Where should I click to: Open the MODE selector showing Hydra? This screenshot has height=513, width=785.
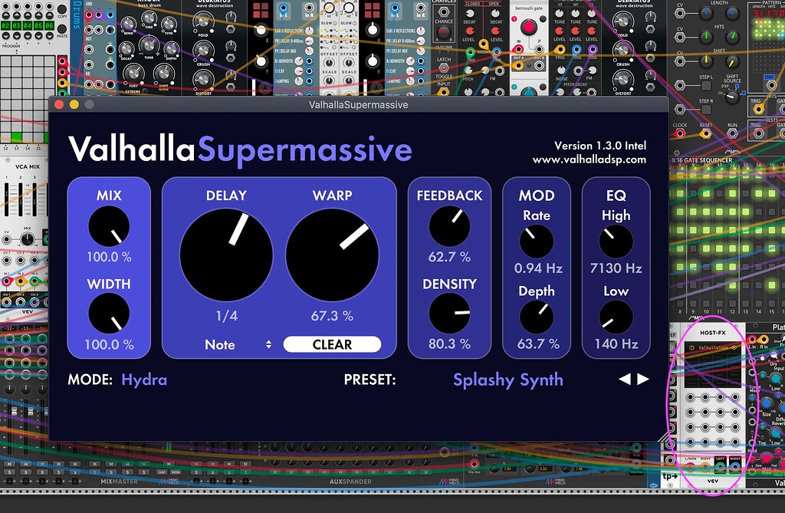(x=144, y=380)
